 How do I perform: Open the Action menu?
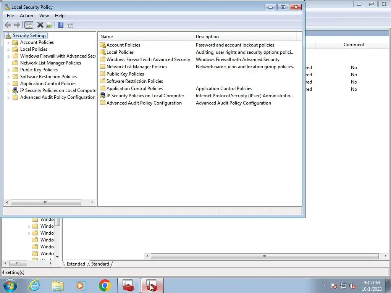26,15
